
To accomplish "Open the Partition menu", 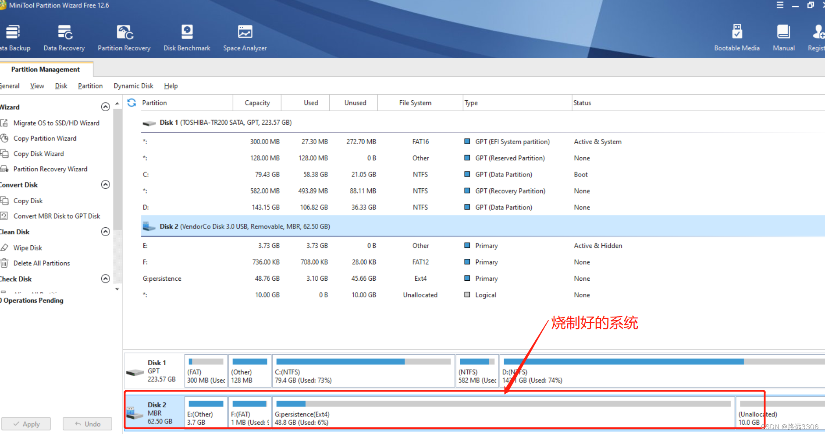I will coord(90,86).
